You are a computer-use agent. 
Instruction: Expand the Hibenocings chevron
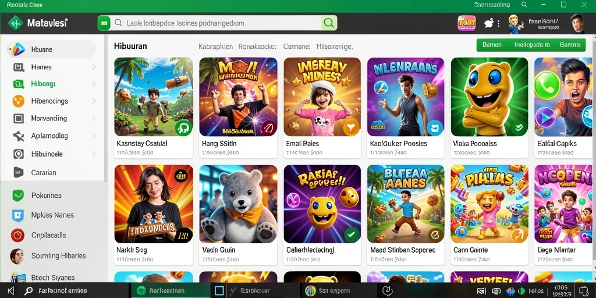(x=94, y=101)
